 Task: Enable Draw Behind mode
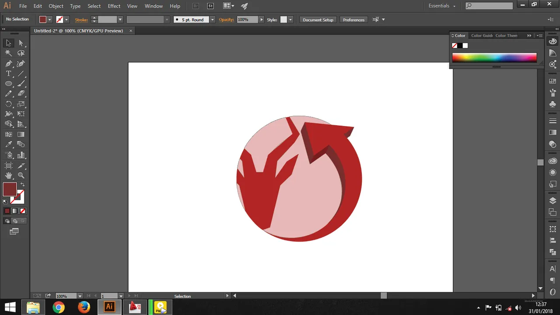(x=15, y=221)
